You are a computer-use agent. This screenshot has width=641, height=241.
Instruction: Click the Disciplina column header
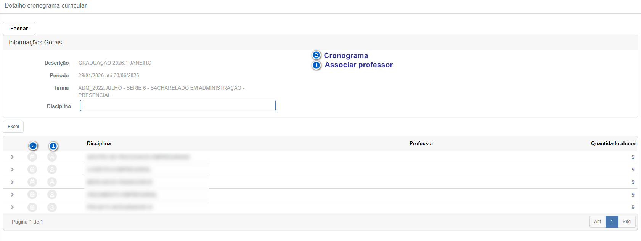point(99,143)
